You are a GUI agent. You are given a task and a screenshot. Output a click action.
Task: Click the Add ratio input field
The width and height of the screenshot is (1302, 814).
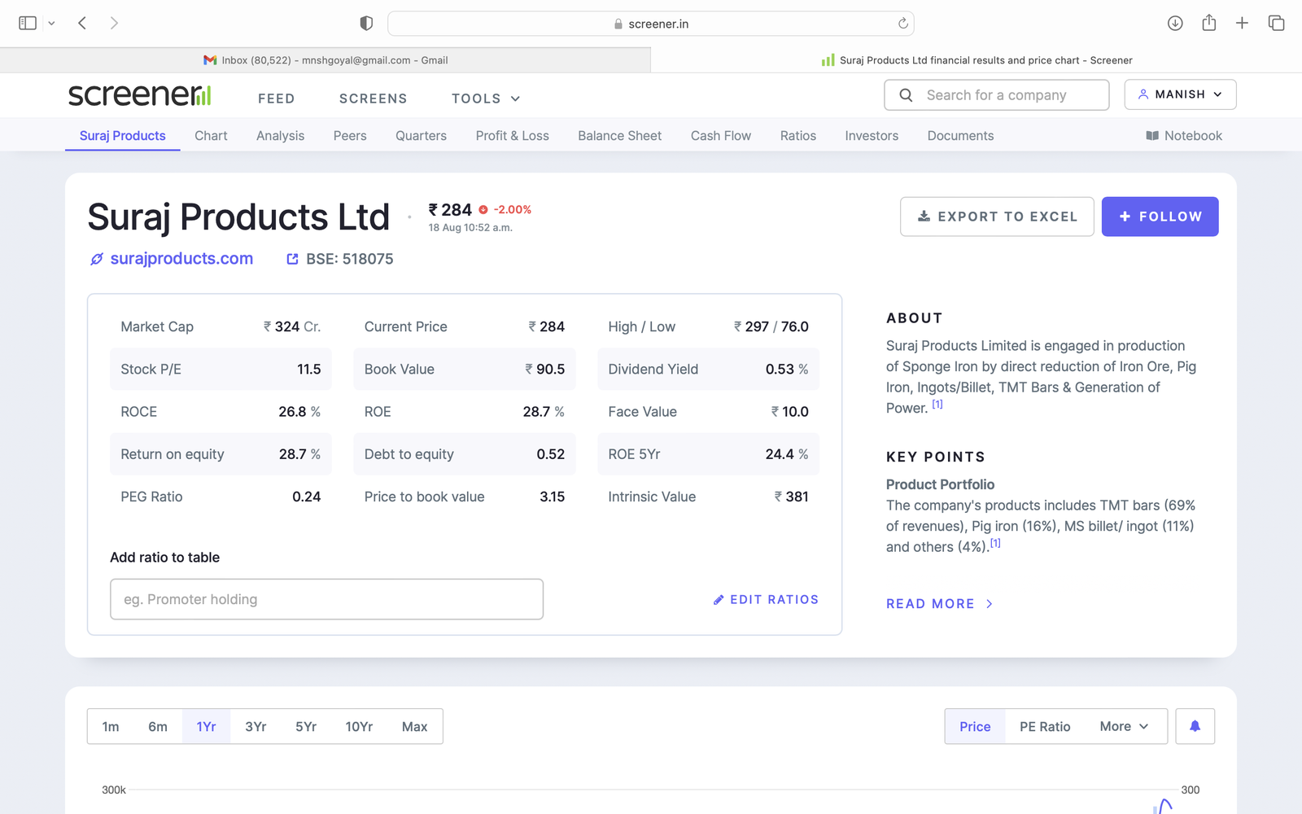[x=326, y=599]
